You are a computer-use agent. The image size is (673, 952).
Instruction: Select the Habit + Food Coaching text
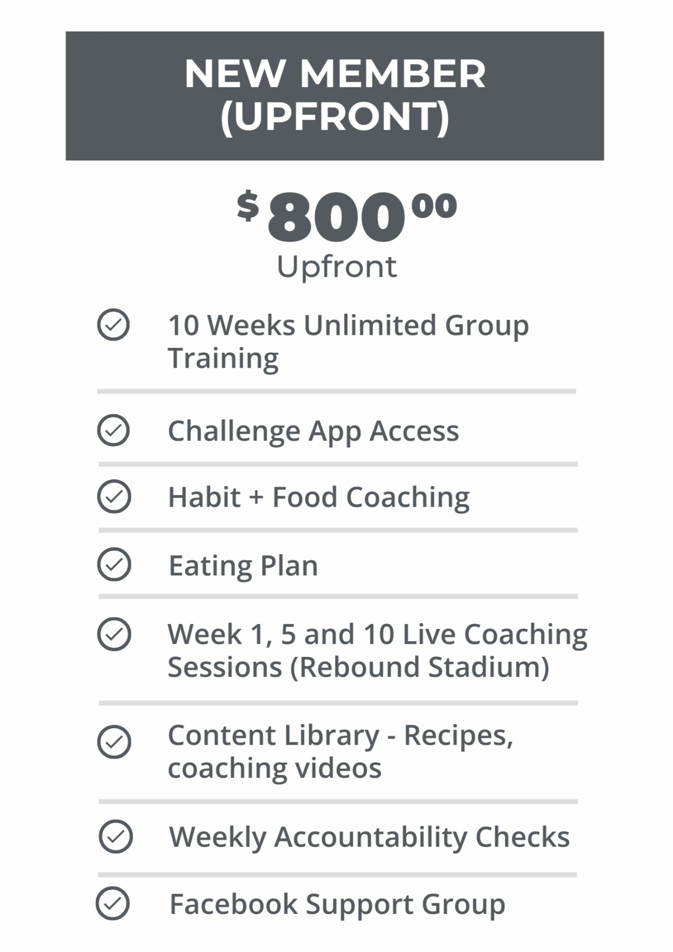pos(318,498)
